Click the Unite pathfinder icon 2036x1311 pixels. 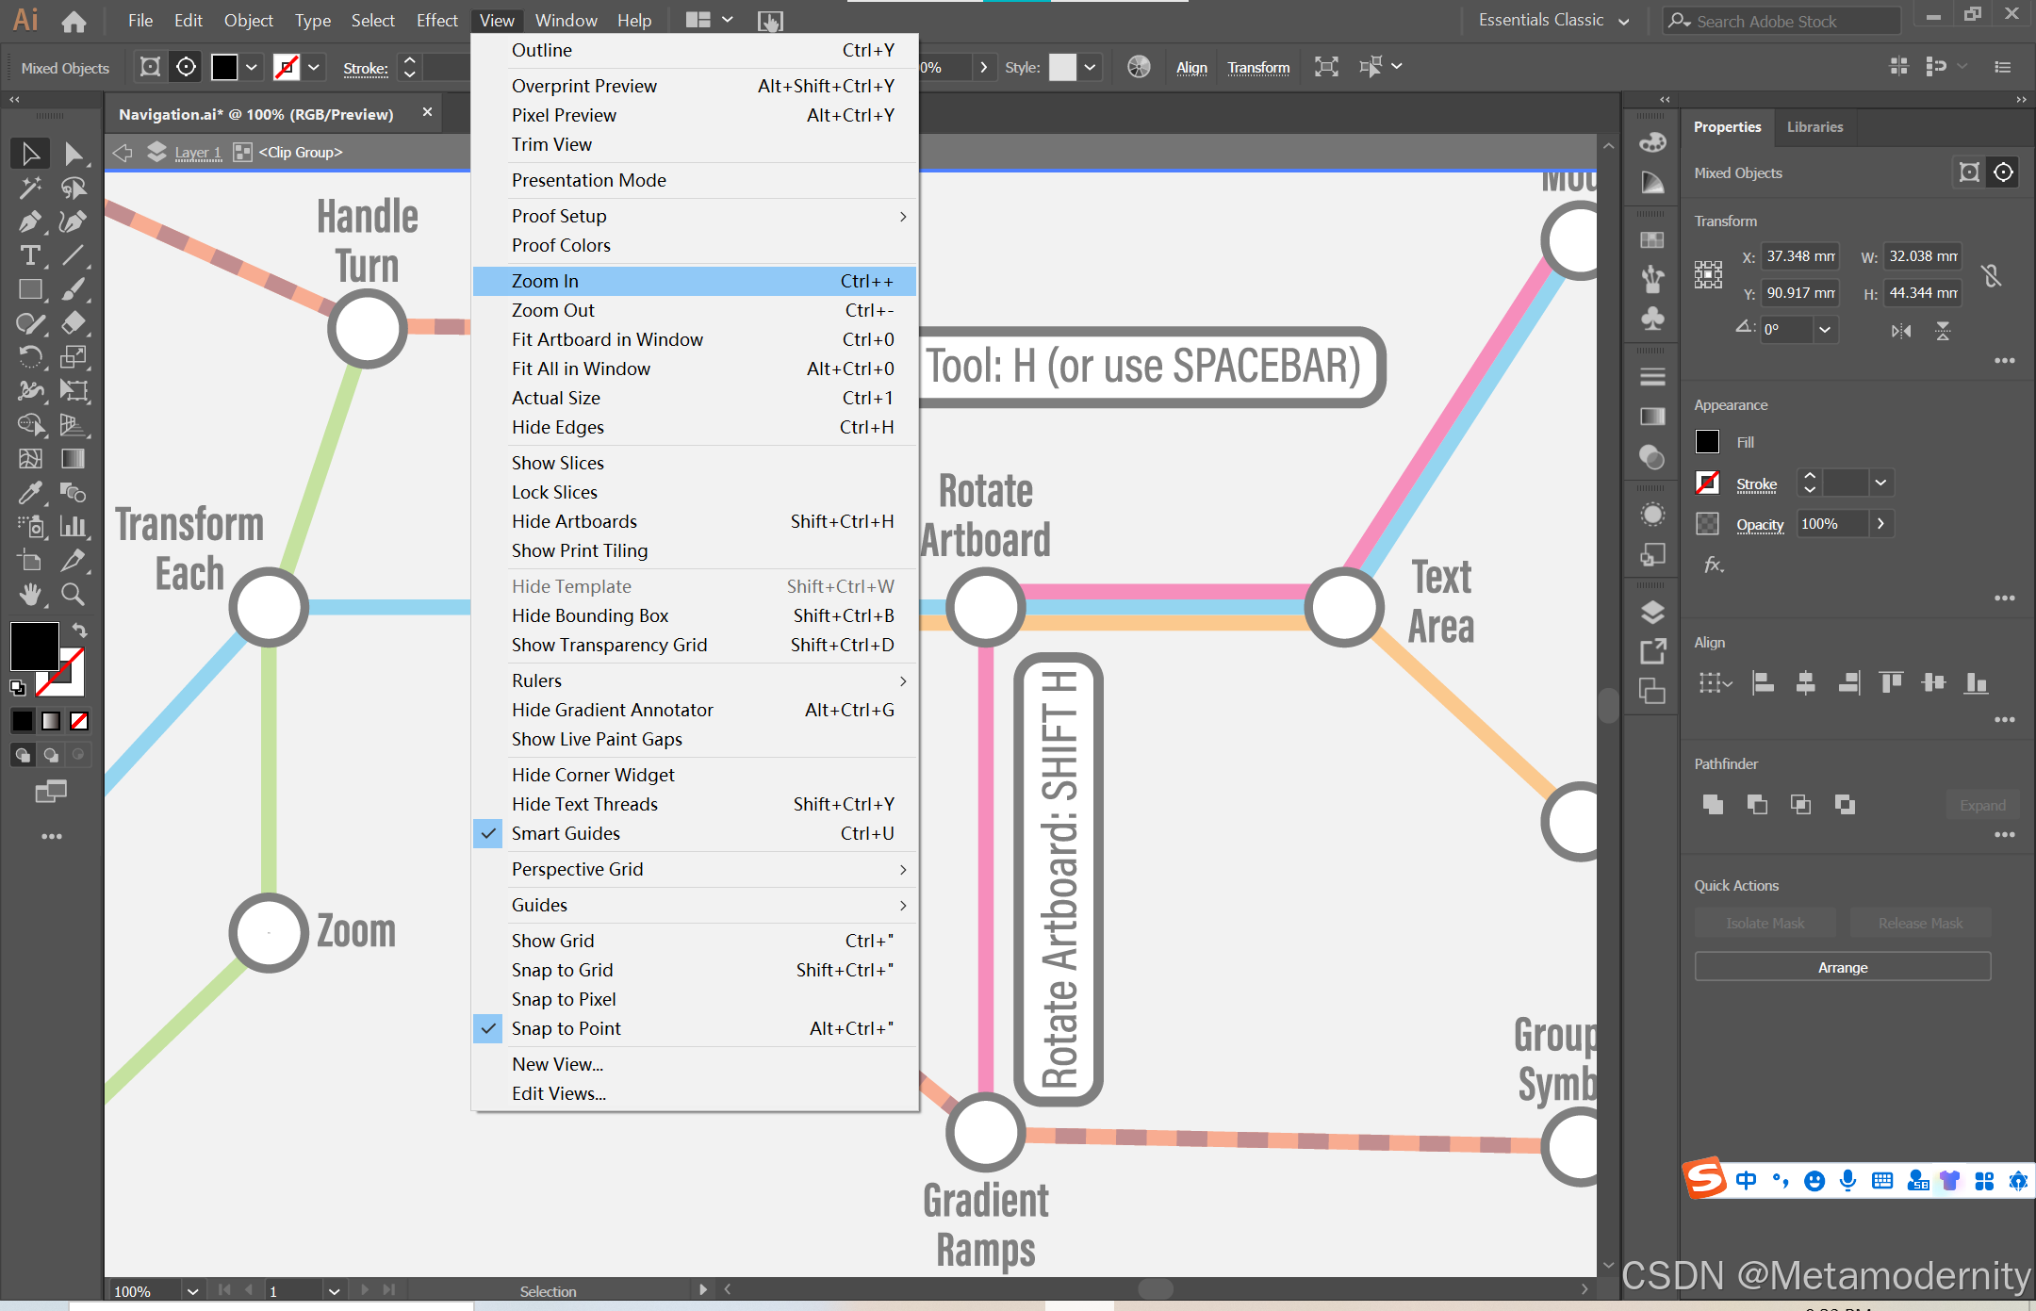click(1713, 804)
